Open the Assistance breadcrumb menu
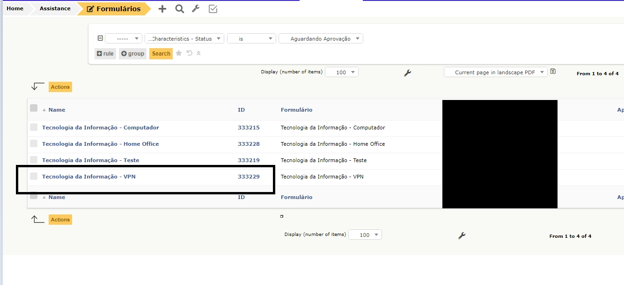624x285 pixels. pyautogui.click(x=55, y=8)
